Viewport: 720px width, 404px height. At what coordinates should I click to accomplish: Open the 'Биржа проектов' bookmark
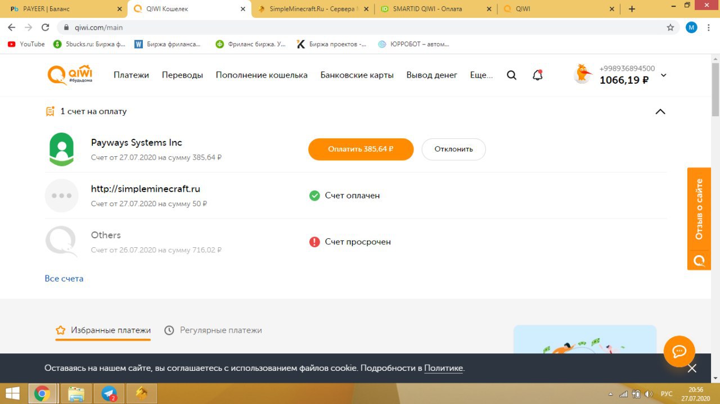click(x=331, y=44)
